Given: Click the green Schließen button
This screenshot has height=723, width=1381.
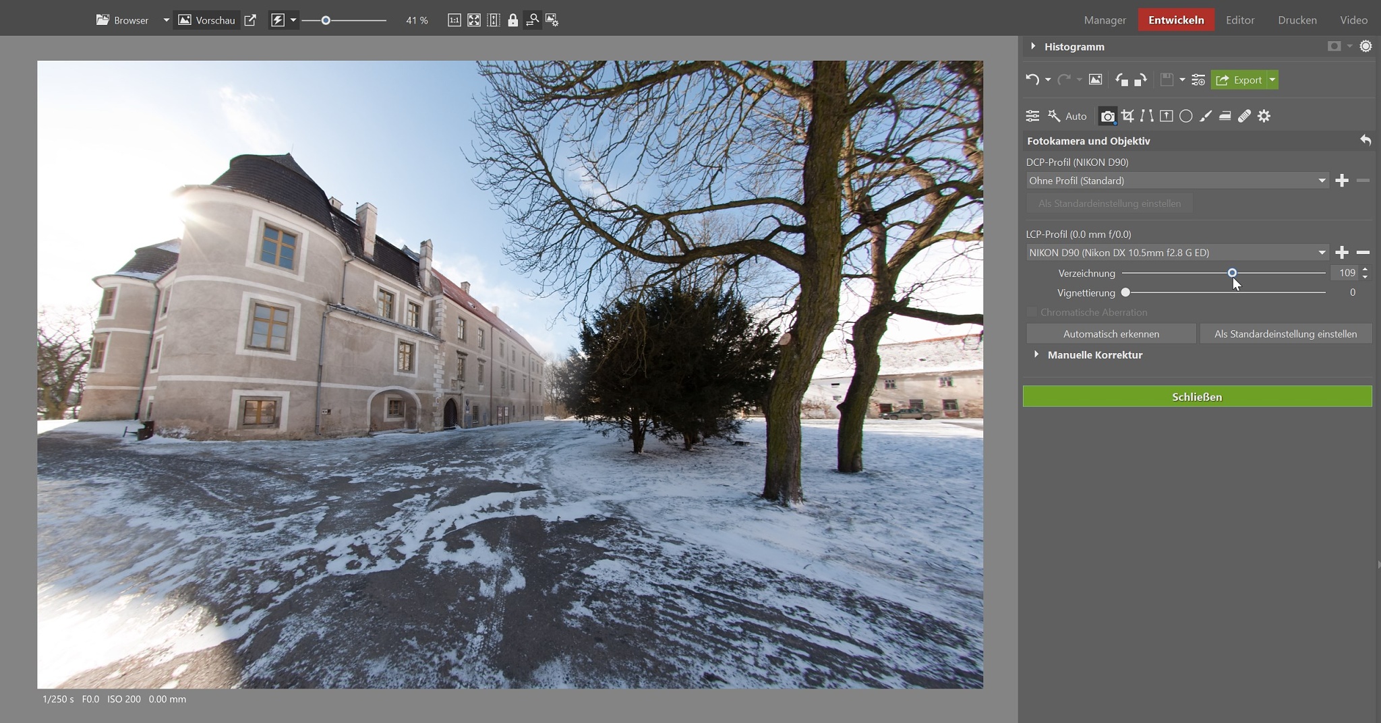Looking at the screenshot, I should tap(1197, 397).
